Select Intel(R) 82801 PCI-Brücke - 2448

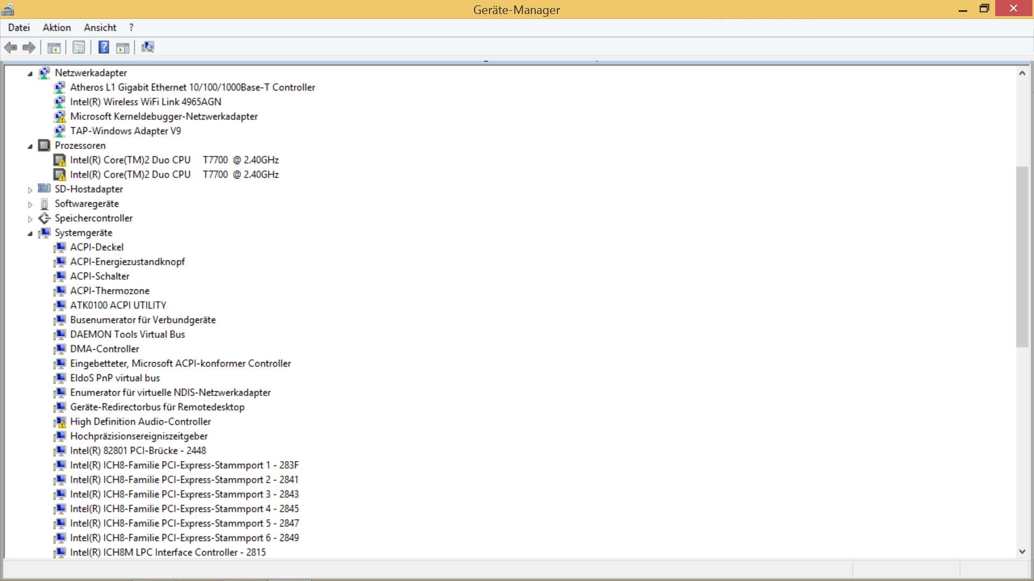[x=138, y=450]
